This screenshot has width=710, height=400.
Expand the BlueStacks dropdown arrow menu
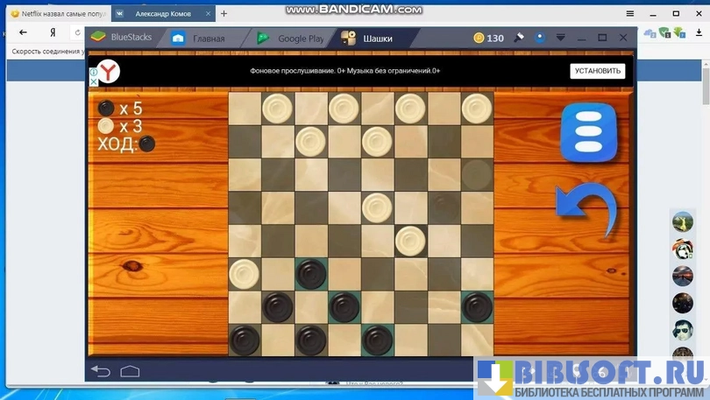point(561,38)
